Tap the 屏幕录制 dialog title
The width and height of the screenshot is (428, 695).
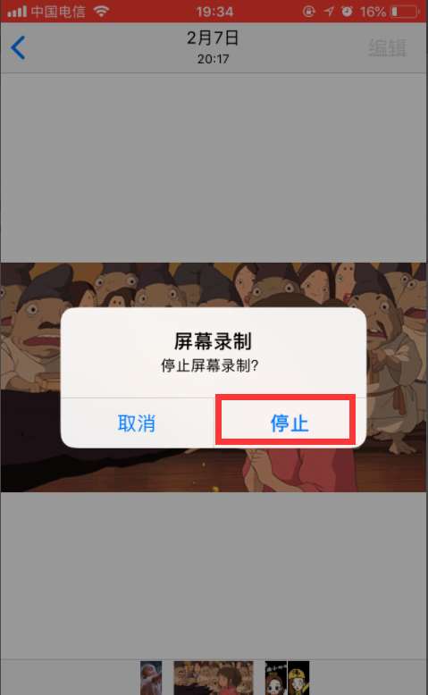tap(213, 341)
